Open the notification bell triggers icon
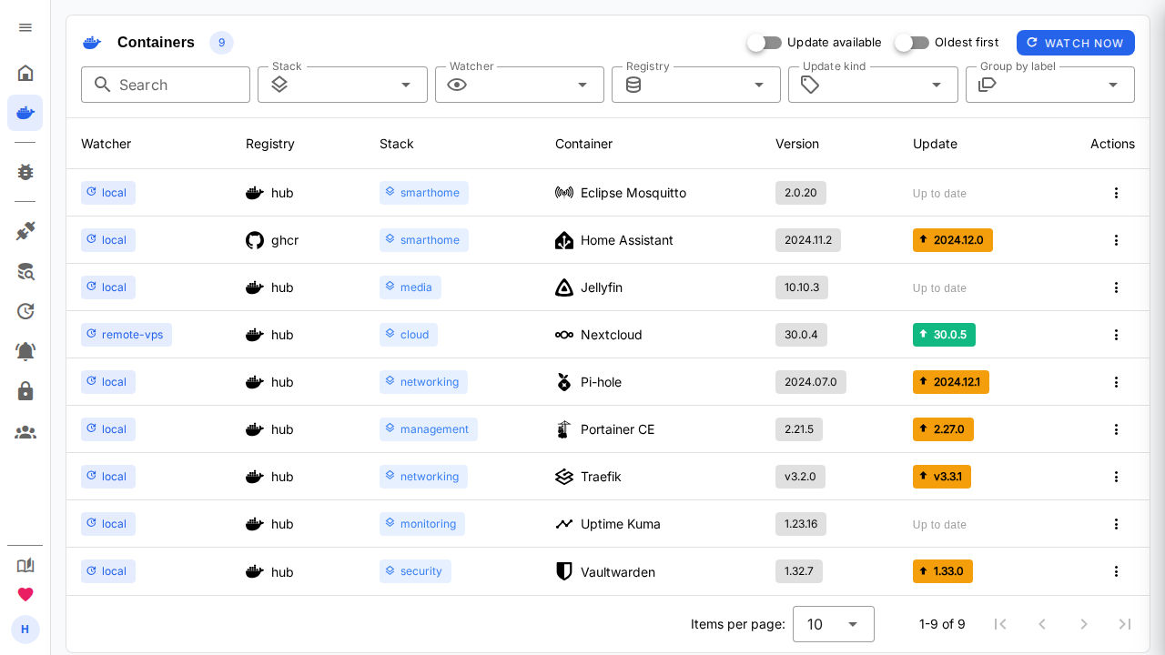Viewport: 1165px width, 655px height. (25, 351)
